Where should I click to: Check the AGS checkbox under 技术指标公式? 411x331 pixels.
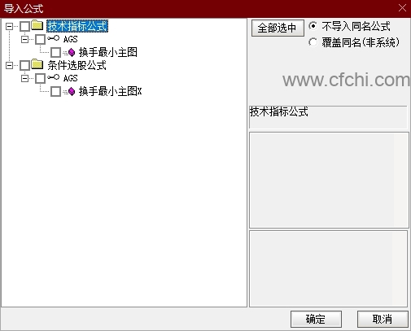click(40, 39)
